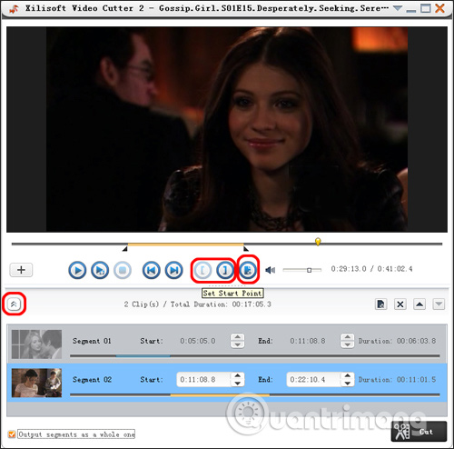This screenshot has height=449, width=454.
Task: Move the segment up in list
Action: point(419,304)
